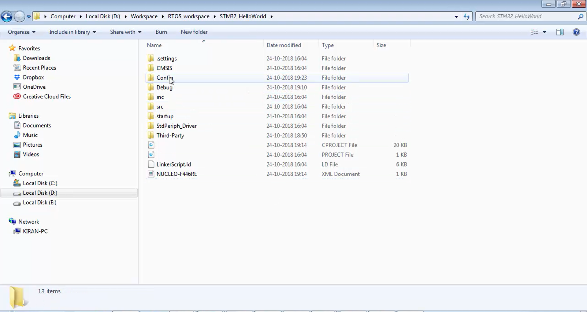Open Local Disk (D:) in navigation pane
Screen dimensions: 587x312
(x=40, y=193)
